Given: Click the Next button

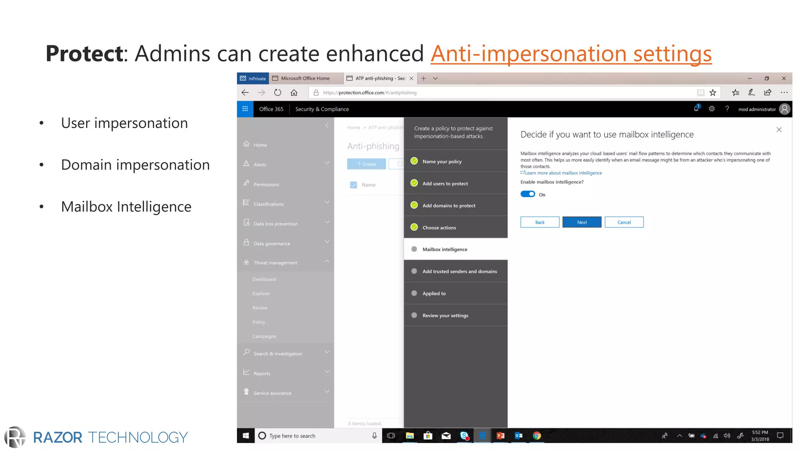Looking at the screenshot, I should pyautogui.click(x=582, y=222).
